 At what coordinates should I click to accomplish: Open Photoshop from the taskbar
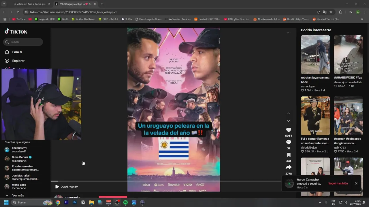[75, 202]
